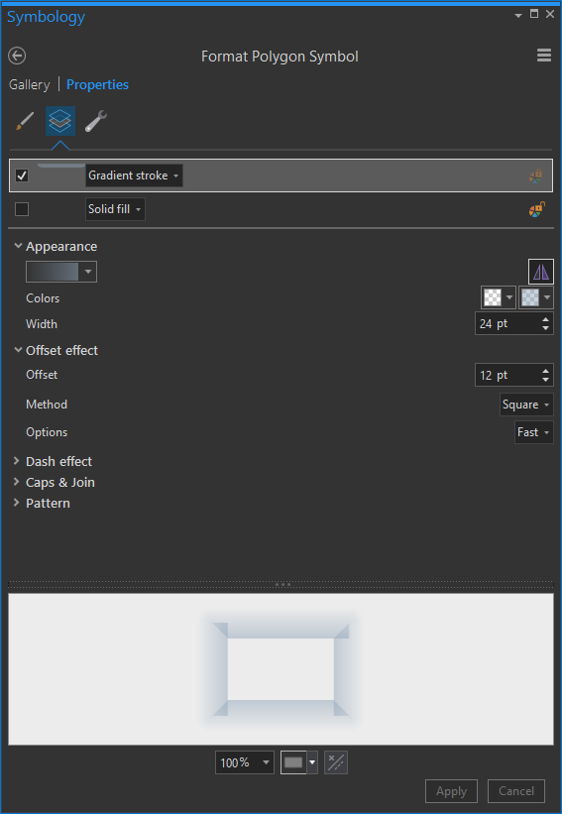Image resolution: width=562 pixels, height=814 pixels.
Task: Open the 100% preview zoom dropdown
Action: coord(245,762)
